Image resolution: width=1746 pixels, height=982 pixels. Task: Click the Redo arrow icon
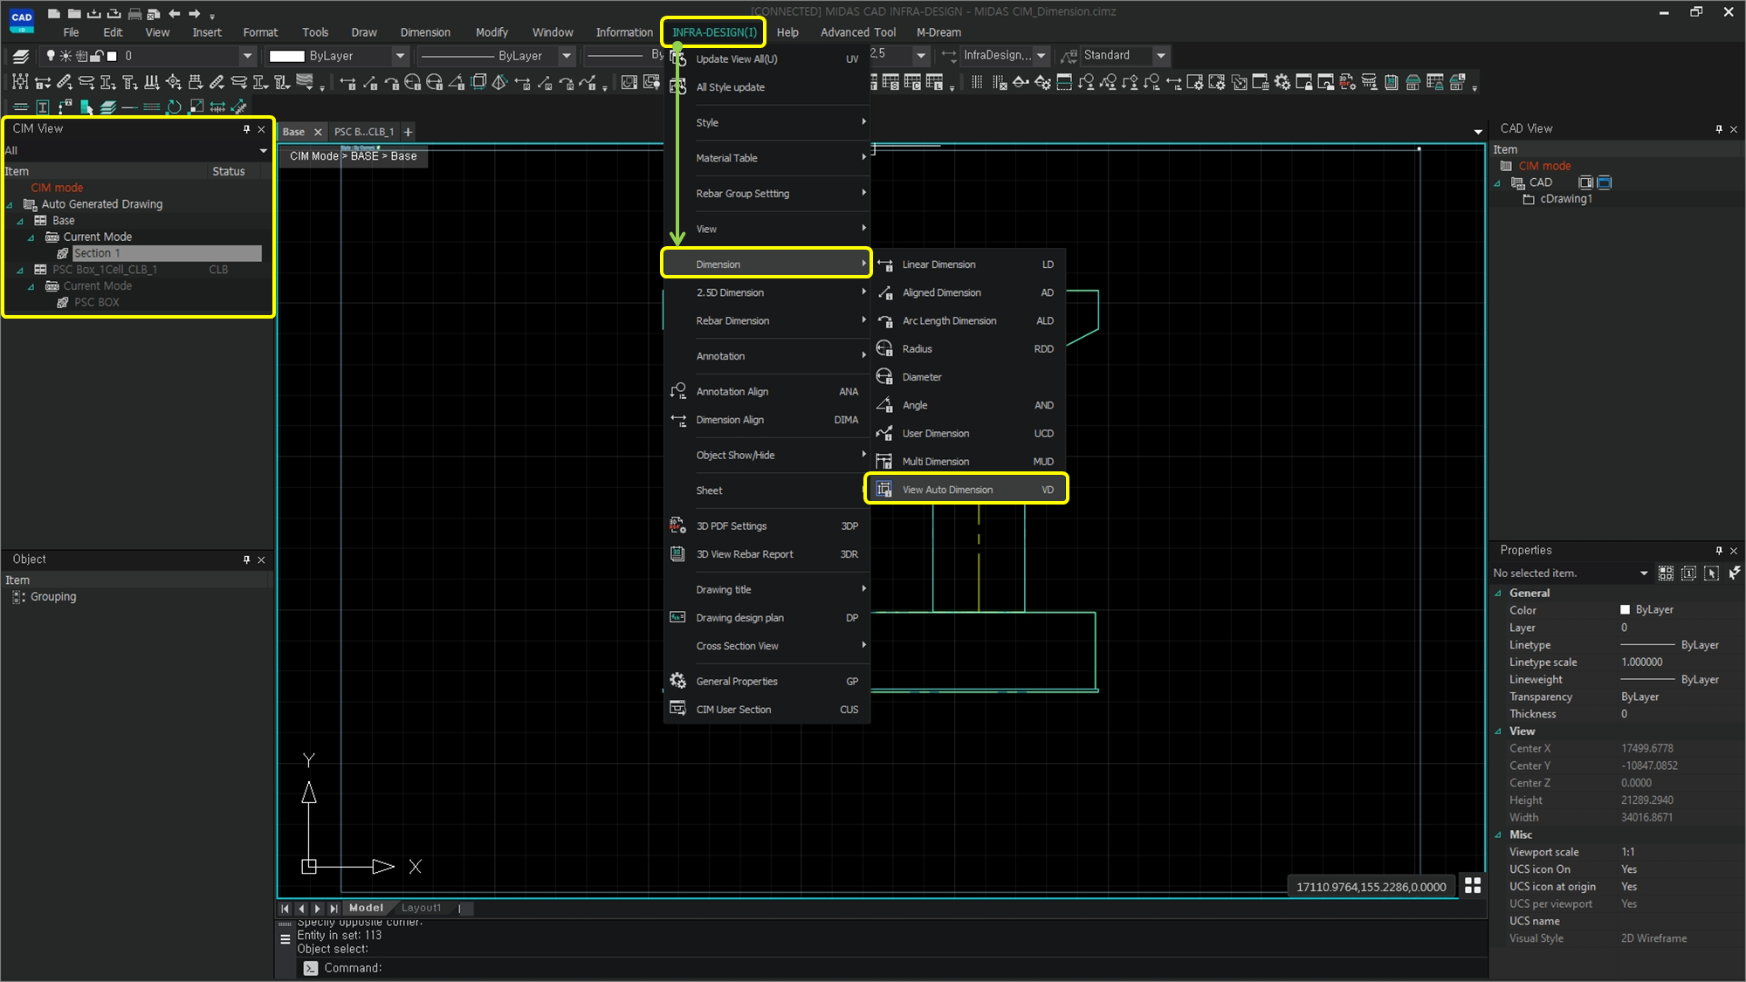[x=194, y=13]
